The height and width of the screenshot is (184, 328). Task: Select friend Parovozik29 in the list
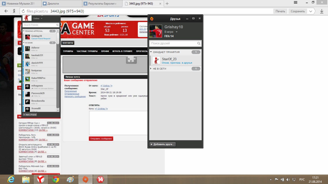point(39,94)
